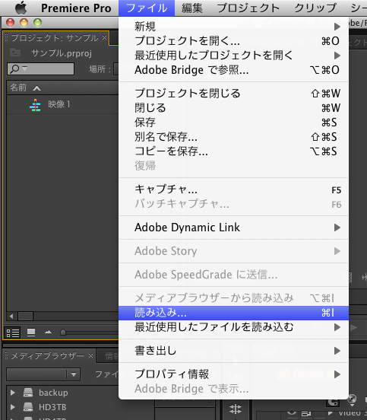Close the open ファイル menu

[147, 8]
